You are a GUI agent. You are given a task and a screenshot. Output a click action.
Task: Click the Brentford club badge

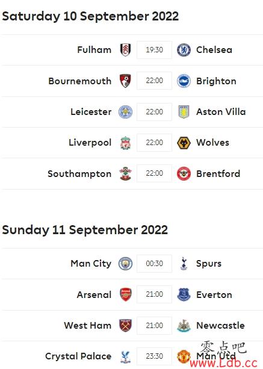(x=184, y=174)
